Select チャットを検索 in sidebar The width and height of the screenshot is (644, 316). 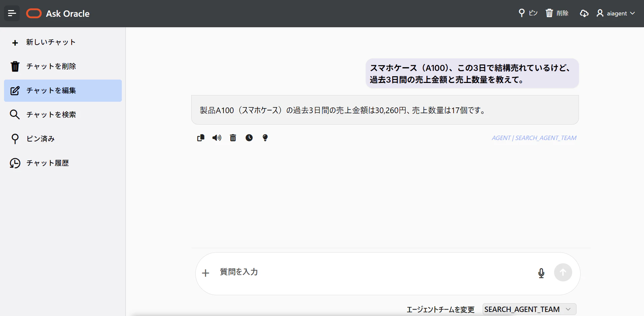pyautogui.click(x=63, y=115)
